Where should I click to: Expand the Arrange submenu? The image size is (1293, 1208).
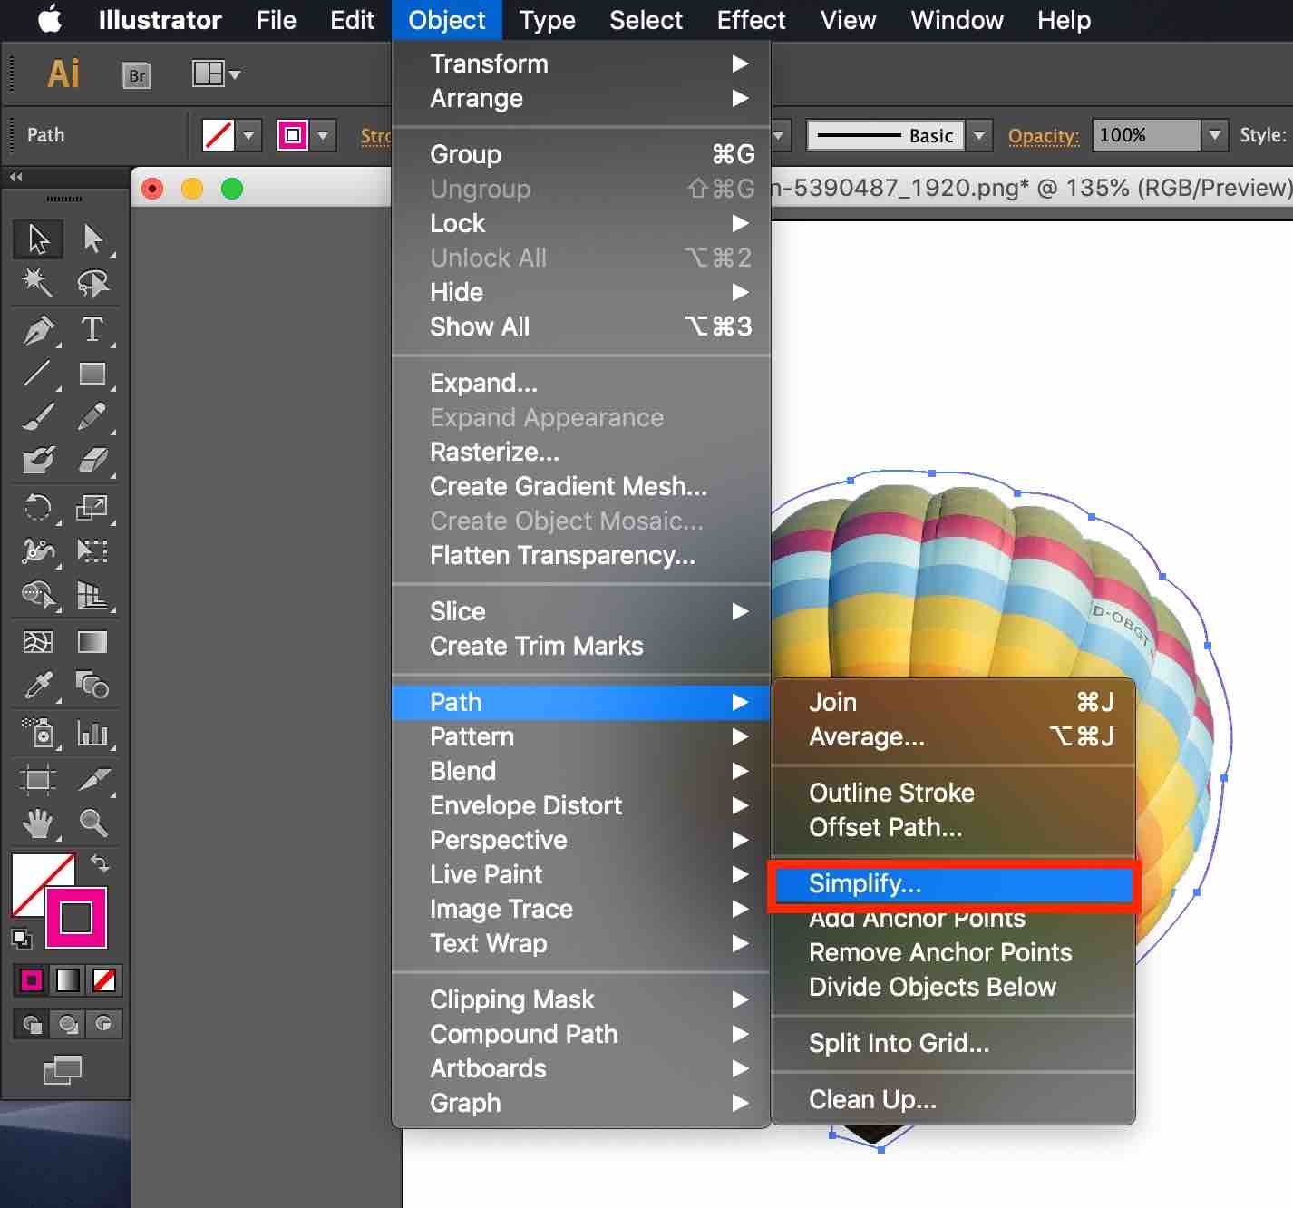tap(581, 98)
